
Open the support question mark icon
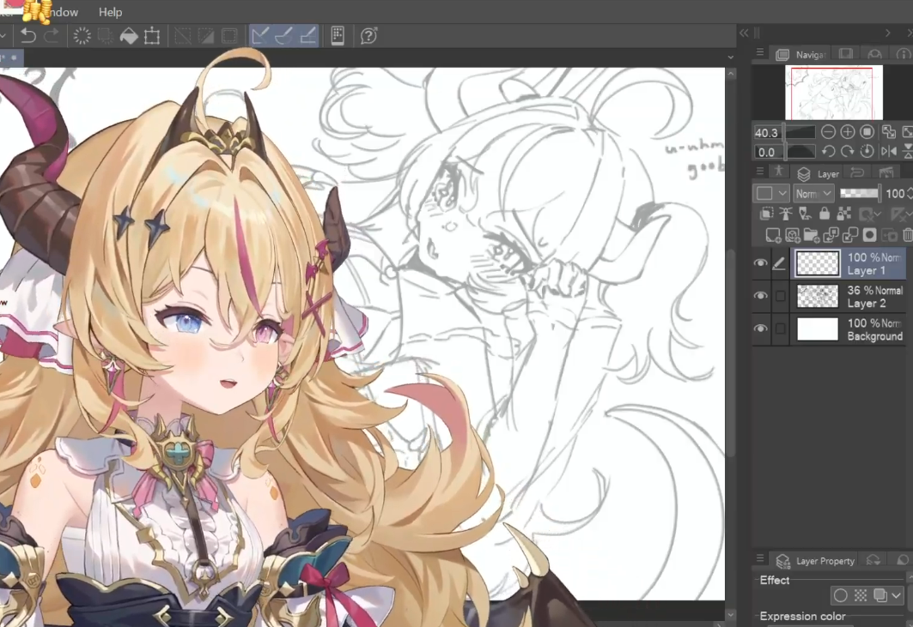click(x=368, y=36)
